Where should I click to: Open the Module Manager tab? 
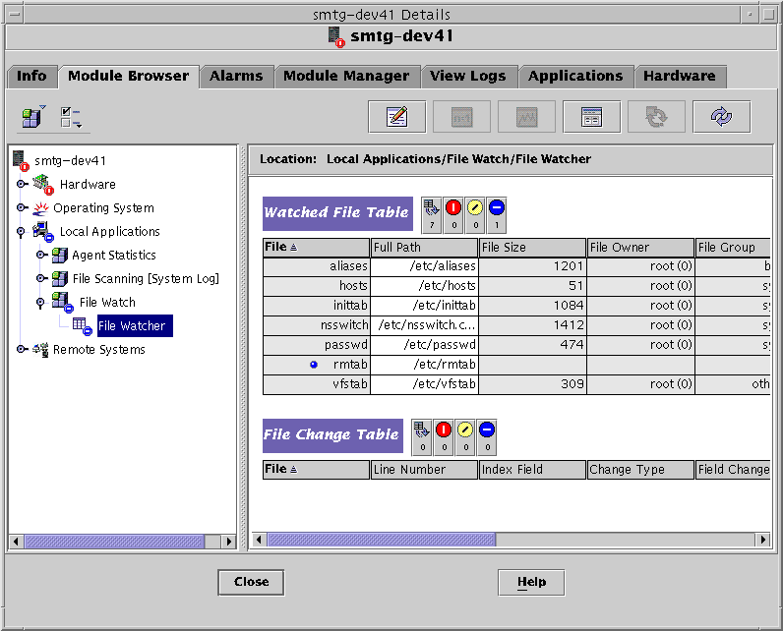point(346,77)
